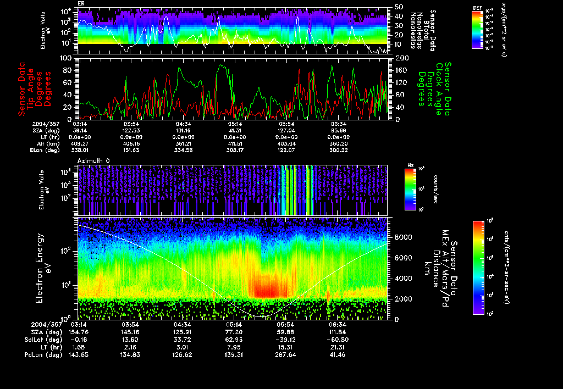This screenshot has width=563, height=389.
Task: Click the 'ELon (deg)' row label
Action: 45,150
